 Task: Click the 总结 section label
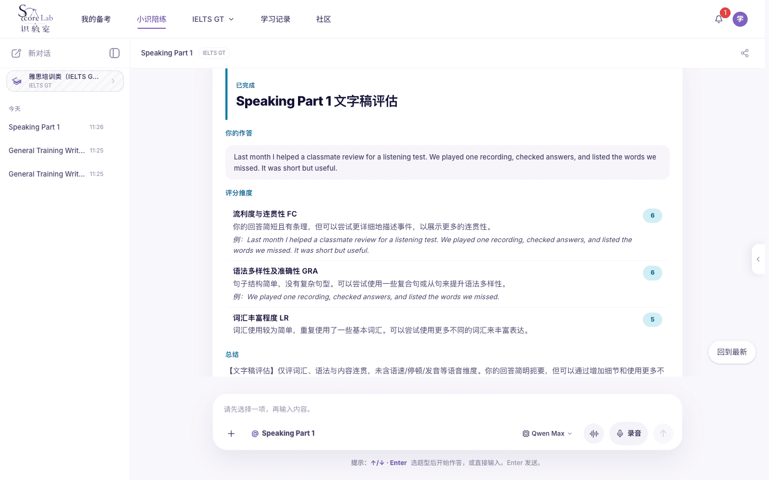click(232, 355)
